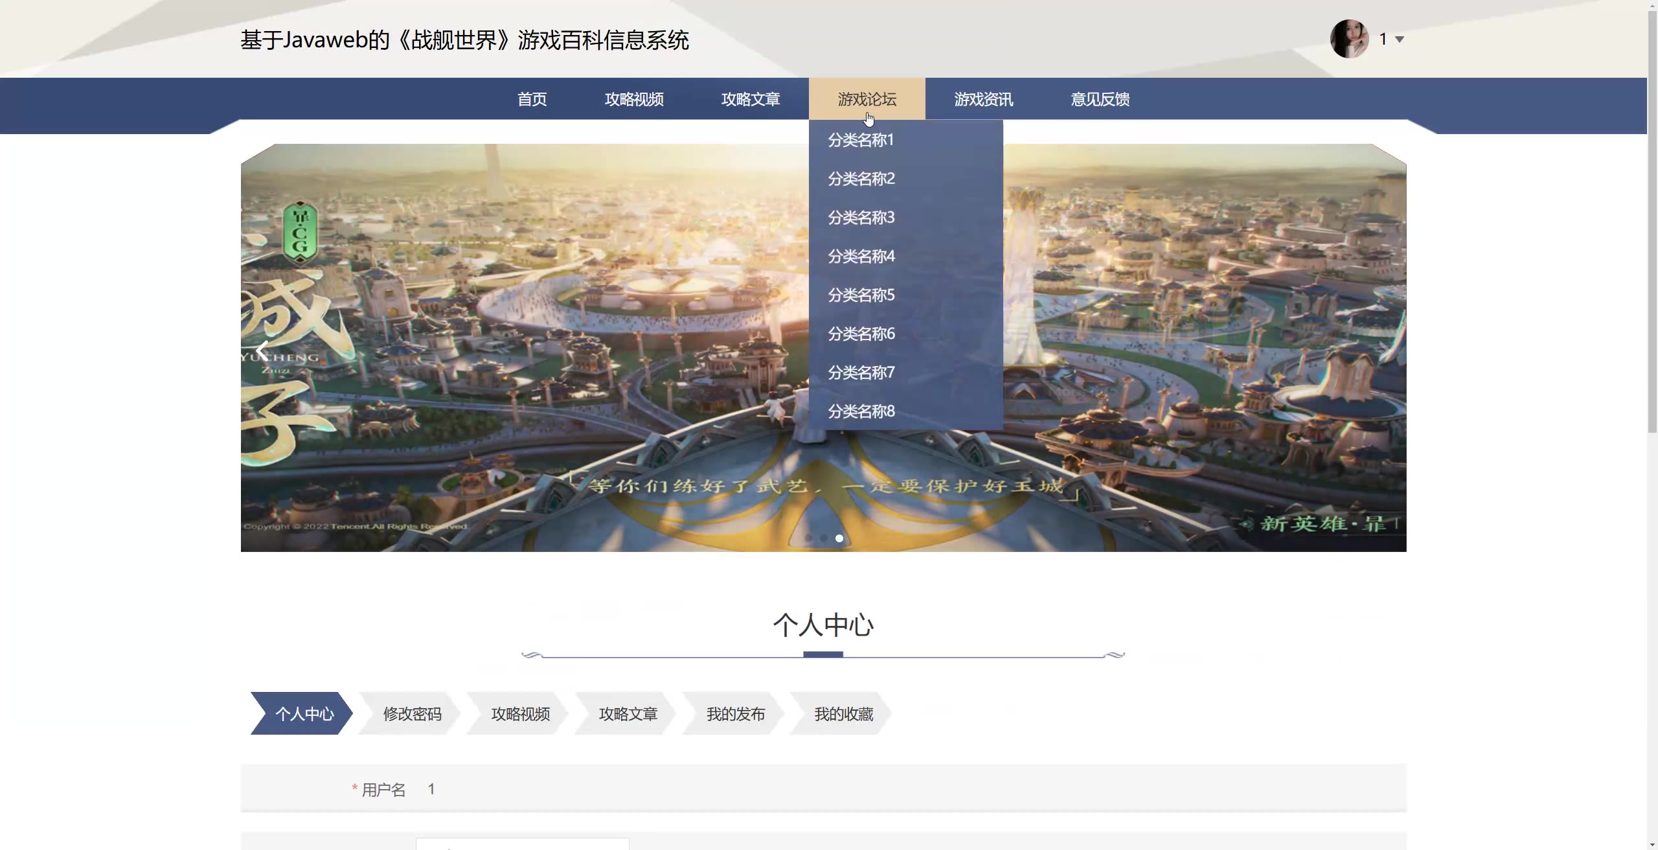Switch to the 修改密码 tab
Viewport: 1658px width, 850px height.
click(x=412, y=714)
